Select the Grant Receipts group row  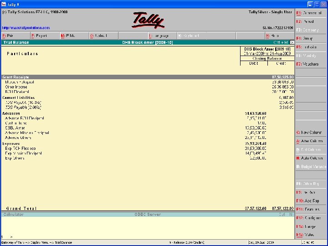pyautogui.click(x=148, y=77)
